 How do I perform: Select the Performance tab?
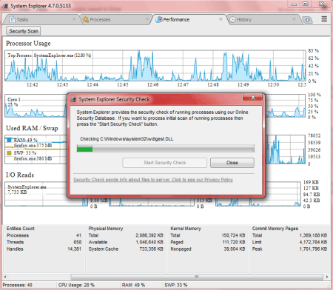pyautogui.click(x=189, y=19)
